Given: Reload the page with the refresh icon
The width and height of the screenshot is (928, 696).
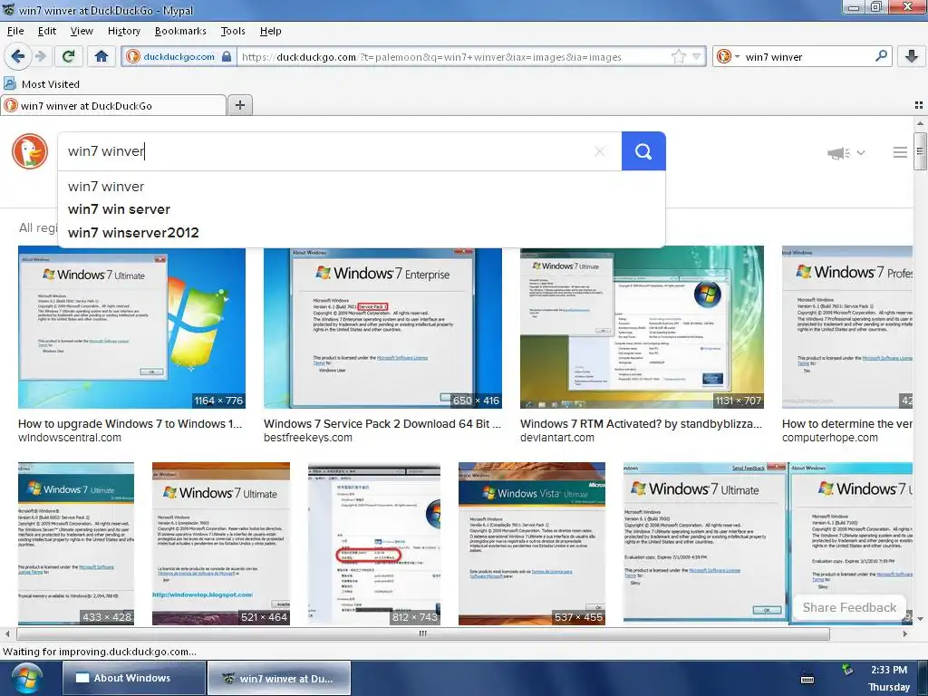Looking at the screenshot, I should [x=68, y=57].
